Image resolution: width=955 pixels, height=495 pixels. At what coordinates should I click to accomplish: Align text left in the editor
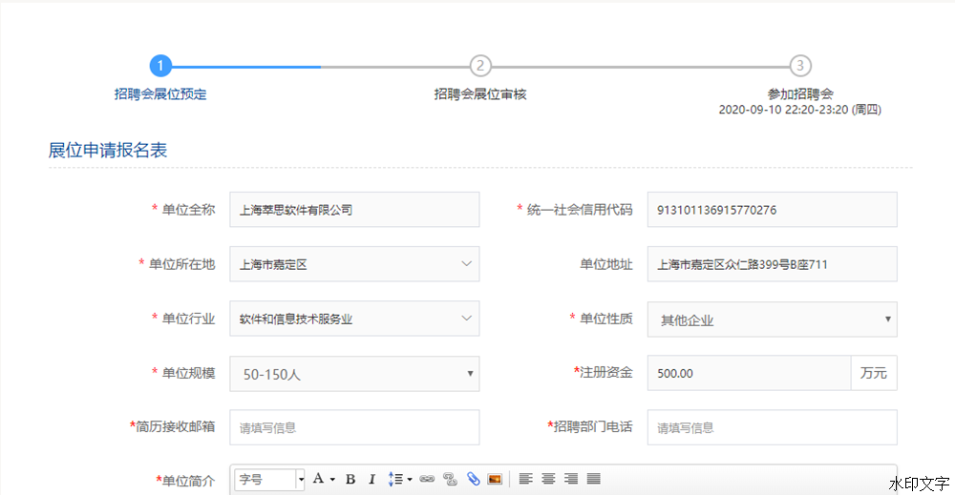(x=525, y=479)
